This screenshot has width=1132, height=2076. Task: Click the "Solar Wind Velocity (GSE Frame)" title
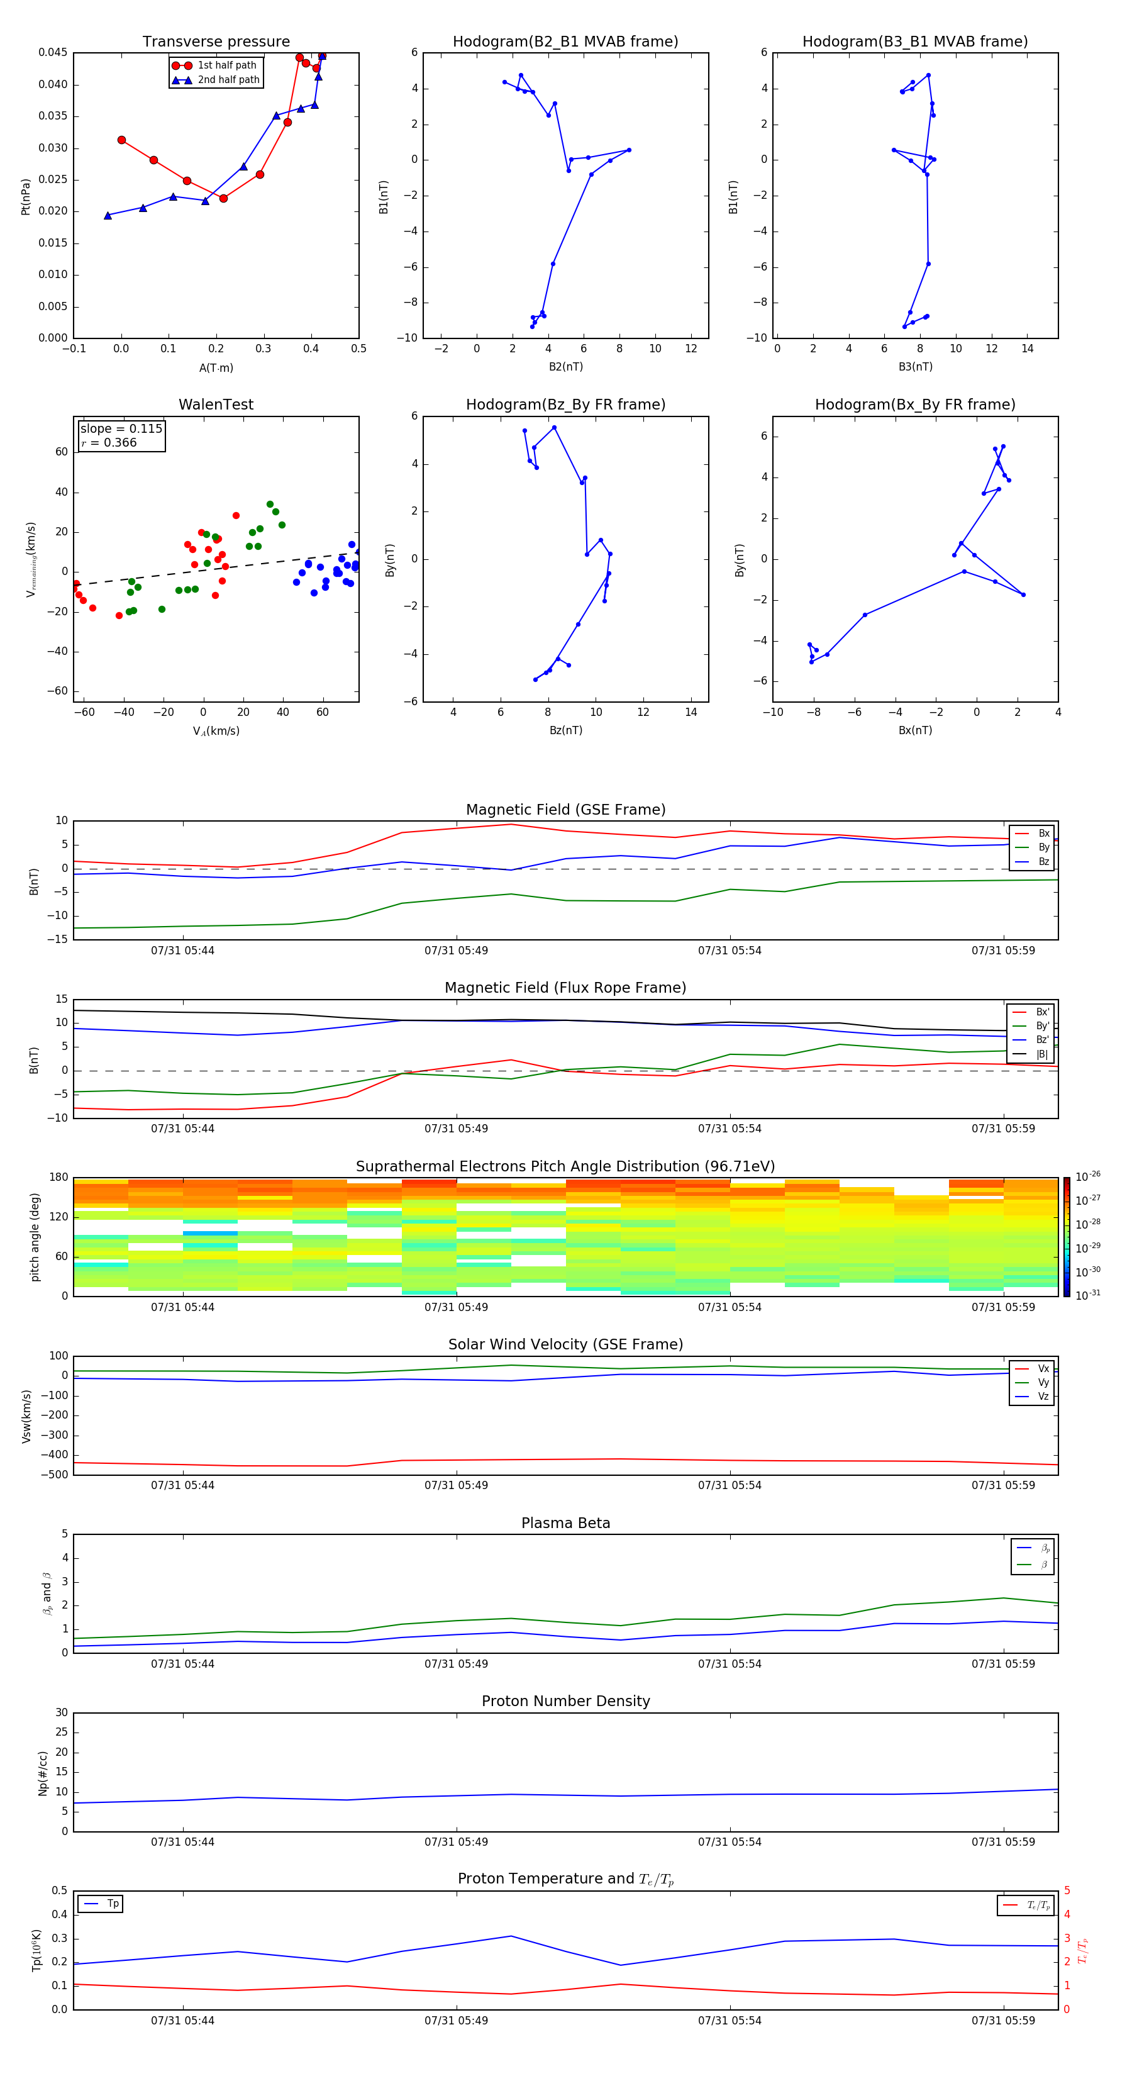[565, 1344]
